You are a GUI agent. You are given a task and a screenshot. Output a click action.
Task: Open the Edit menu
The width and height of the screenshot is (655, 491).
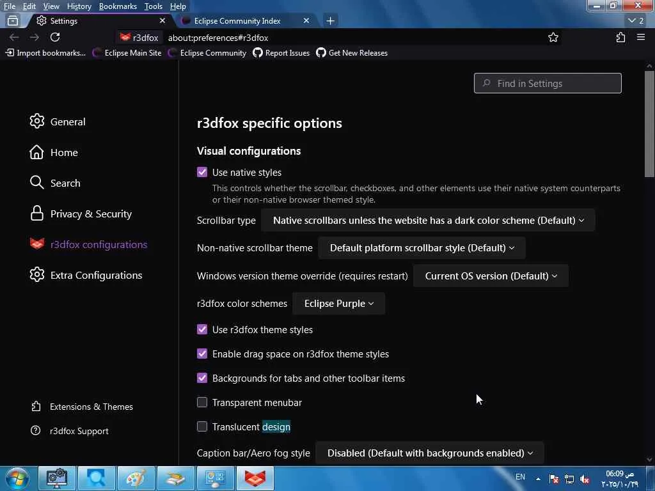29,6
